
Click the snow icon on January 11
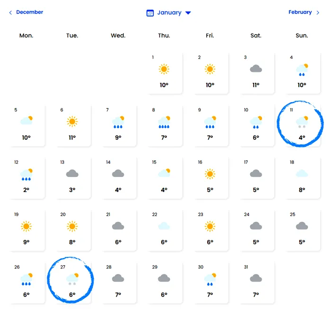tap(302, 123)
